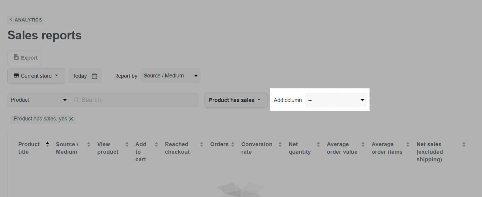Sort by Add to cart column arrows
The width and height of the screenshot is (482, 197).
coord(156,144)
